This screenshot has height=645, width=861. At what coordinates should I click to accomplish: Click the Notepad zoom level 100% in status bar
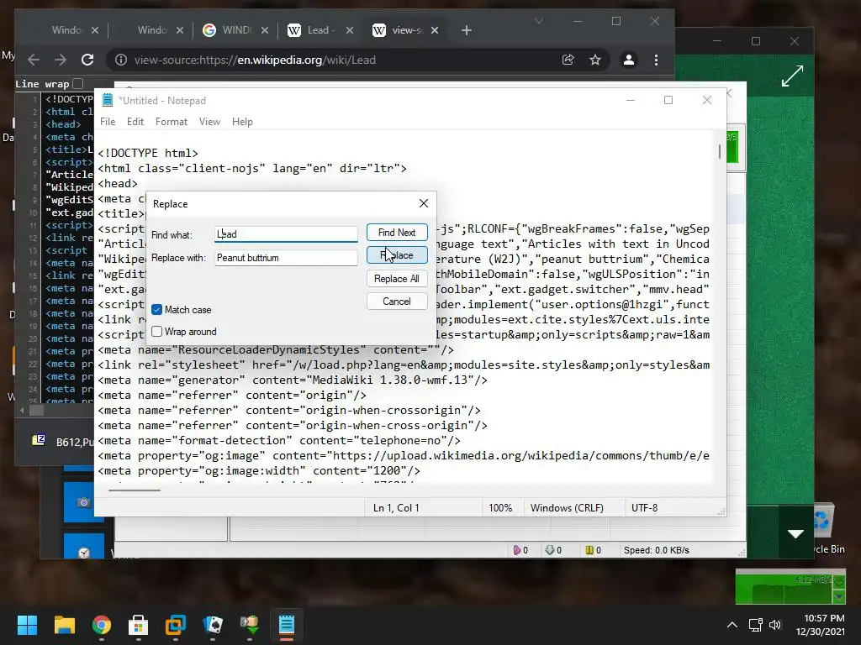500,508
